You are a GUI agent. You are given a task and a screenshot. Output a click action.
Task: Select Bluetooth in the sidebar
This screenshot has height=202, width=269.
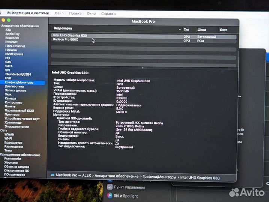(12, 38)
